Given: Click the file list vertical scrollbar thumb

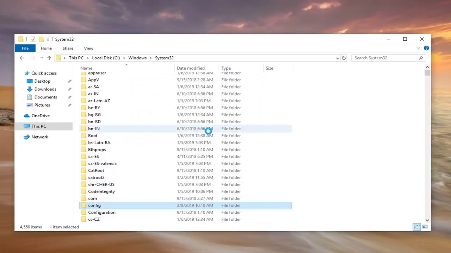Looking at the screenshot, I should [x=427, y=73].
